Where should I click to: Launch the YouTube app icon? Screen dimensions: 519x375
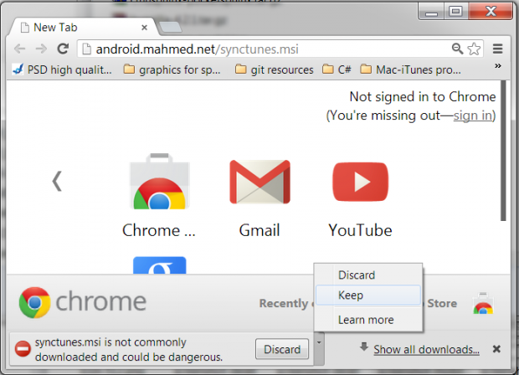[361, 182]
